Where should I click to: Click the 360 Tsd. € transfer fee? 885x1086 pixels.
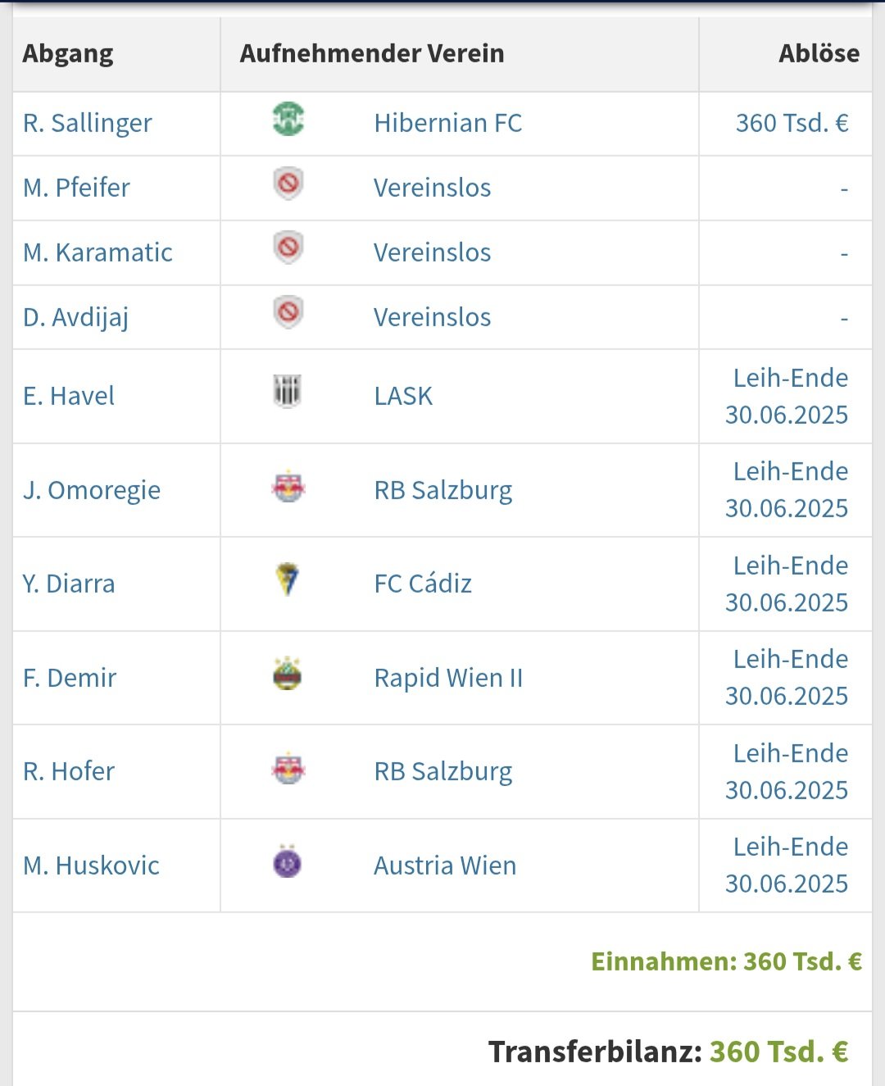[792, 123]
